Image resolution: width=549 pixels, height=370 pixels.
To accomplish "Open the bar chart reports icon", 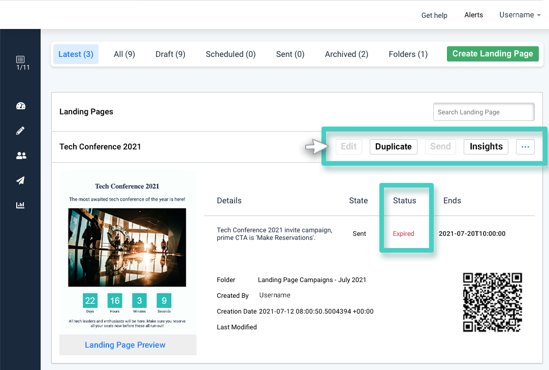I will [x=20, y=205].
